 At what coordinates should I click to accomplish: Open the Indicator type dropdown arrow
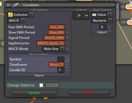(x=31, y=15)
